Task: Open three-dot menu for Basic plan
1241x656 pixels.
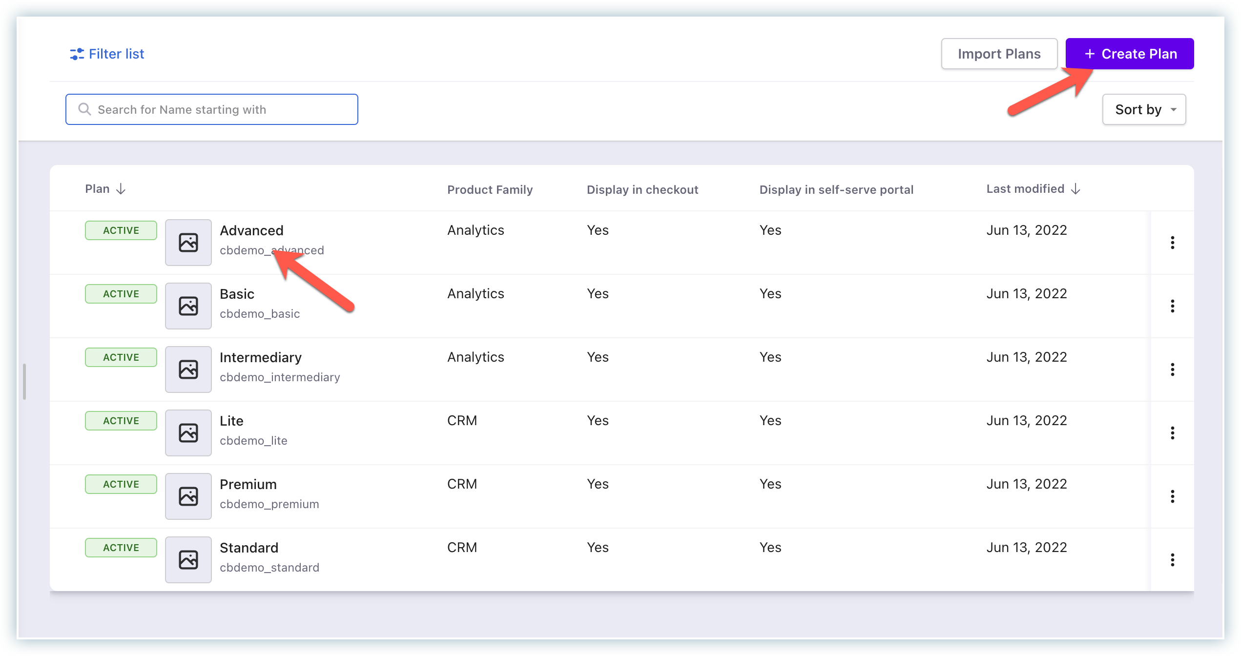Action: (1172, 306)
